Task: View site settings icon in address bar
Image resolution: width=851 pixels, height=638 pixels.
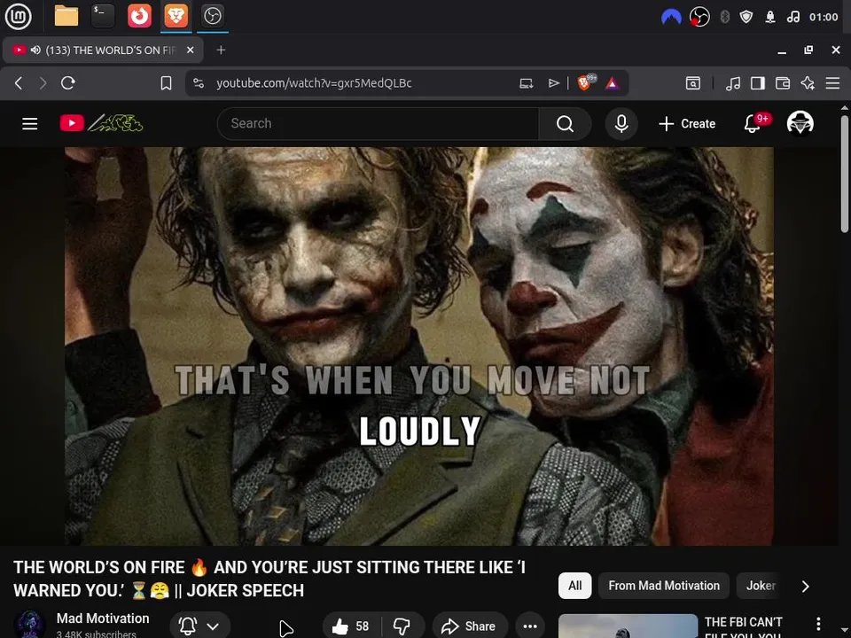Action: click(199, 83)
